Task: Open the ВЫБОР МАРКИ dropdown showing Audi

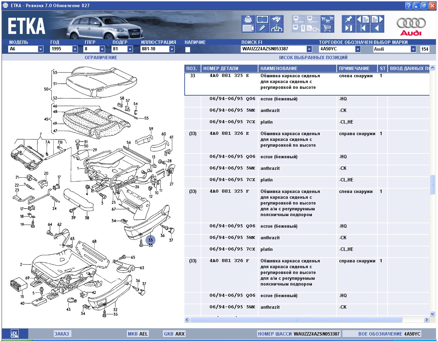Action: (x=413, y=49)
